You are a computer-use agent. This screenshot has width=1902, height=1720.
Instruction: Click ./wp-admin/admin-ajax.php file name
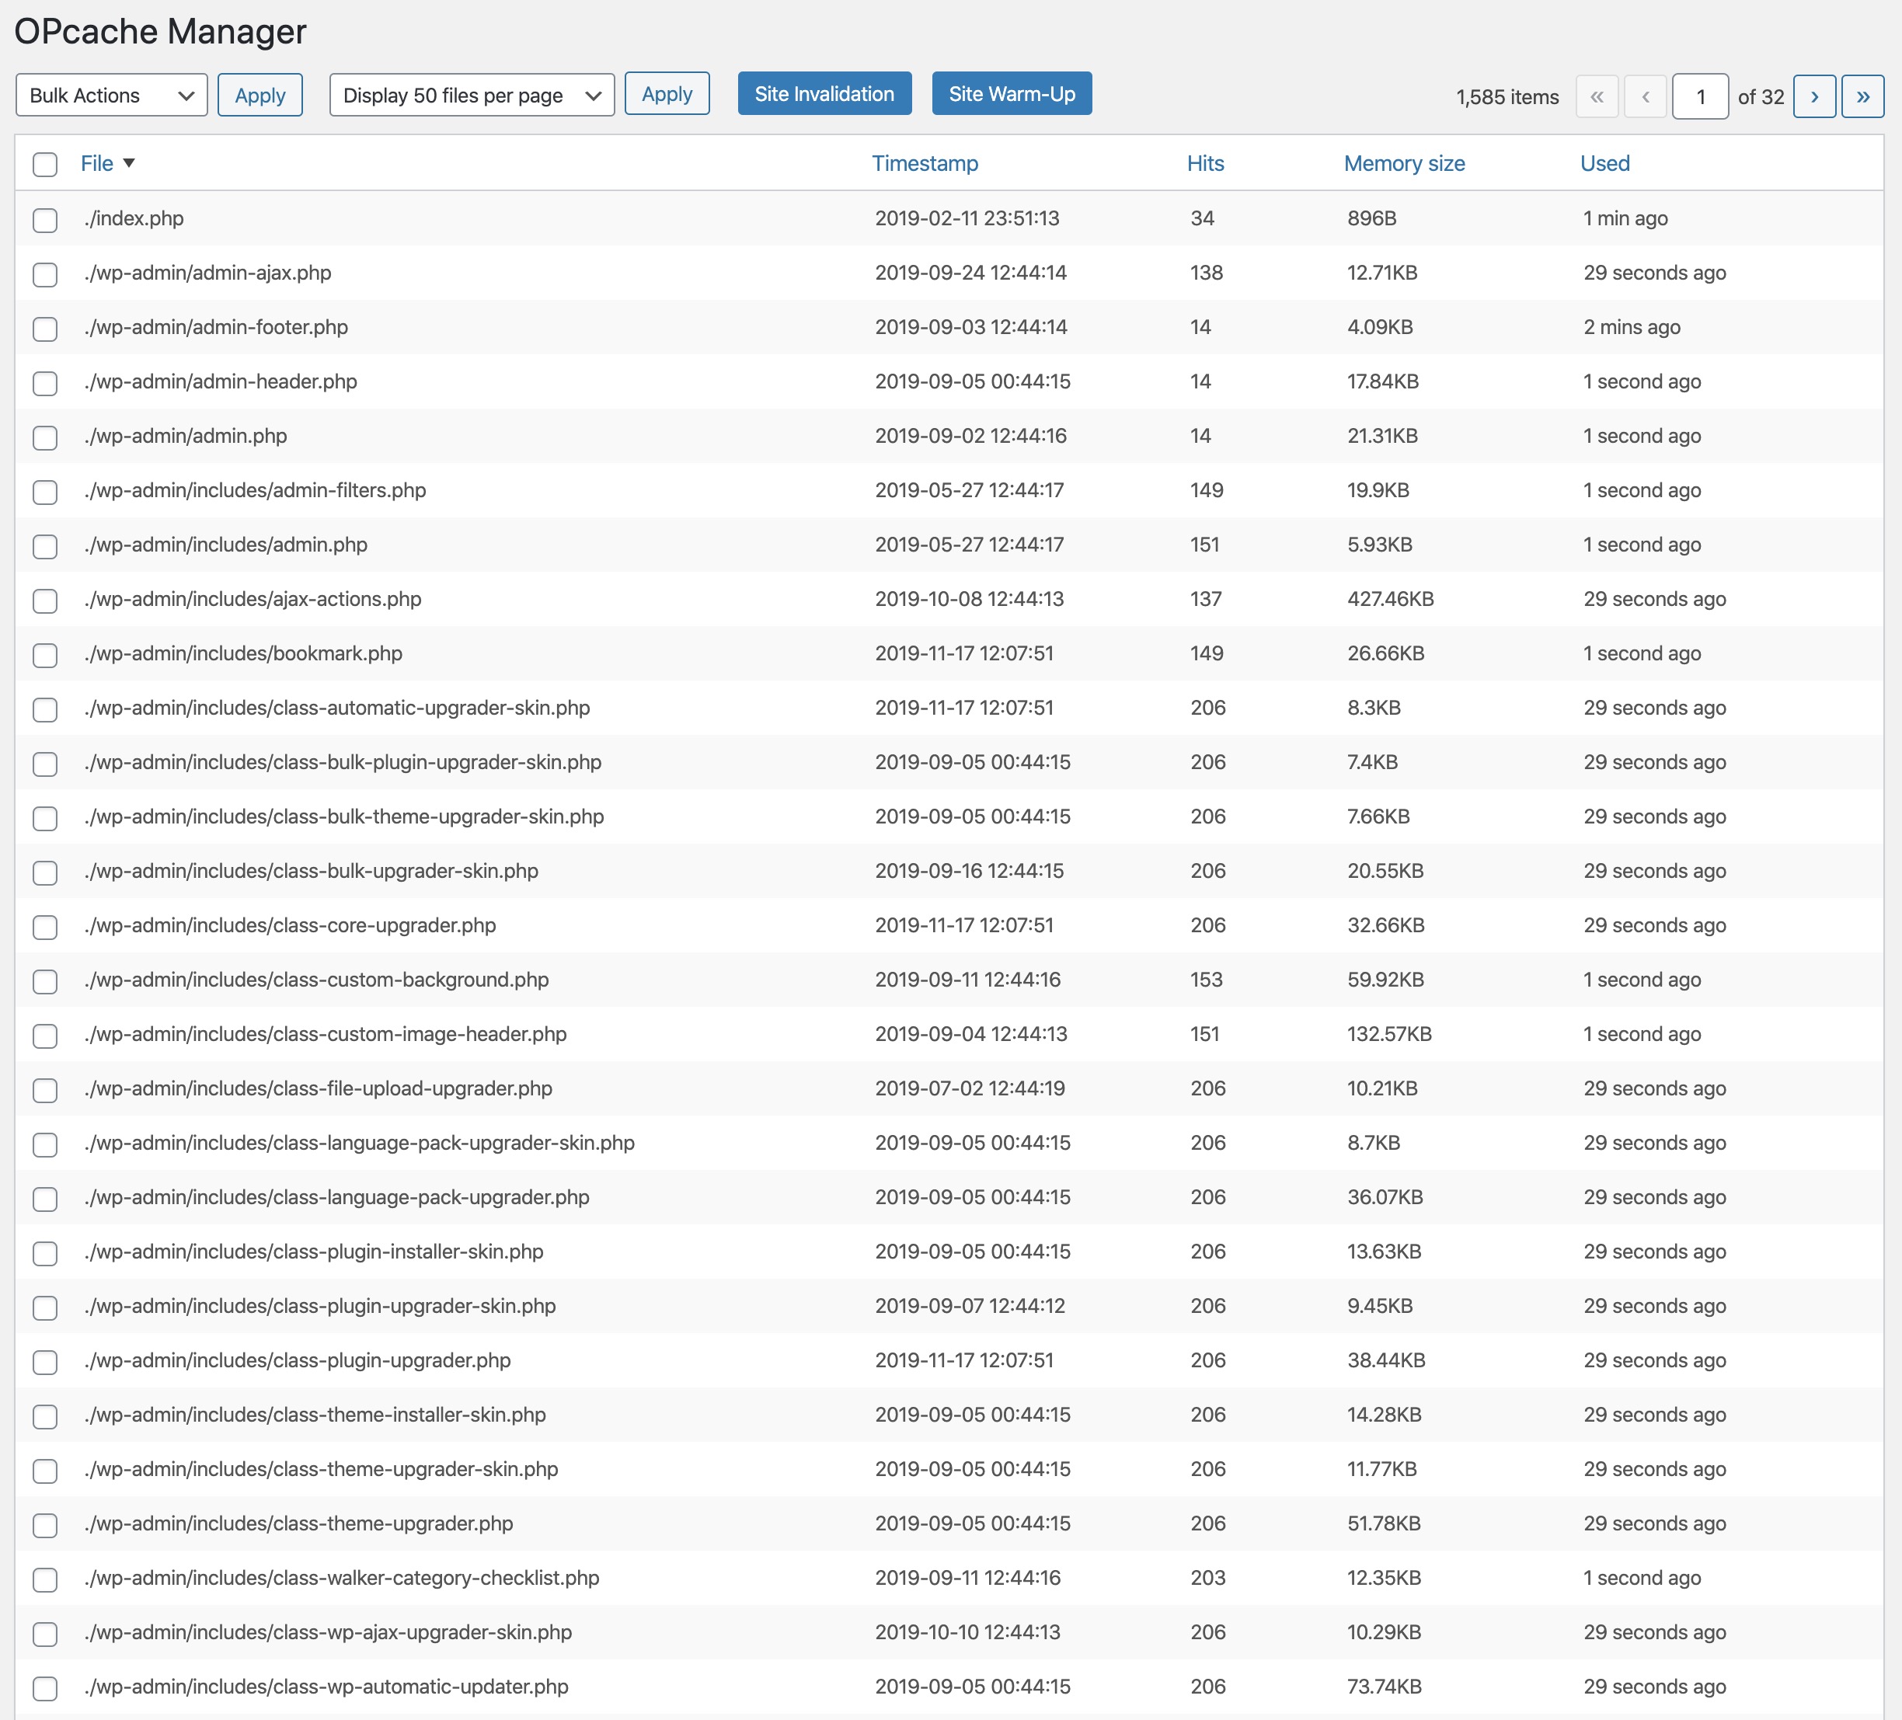(x=207, y=273)
